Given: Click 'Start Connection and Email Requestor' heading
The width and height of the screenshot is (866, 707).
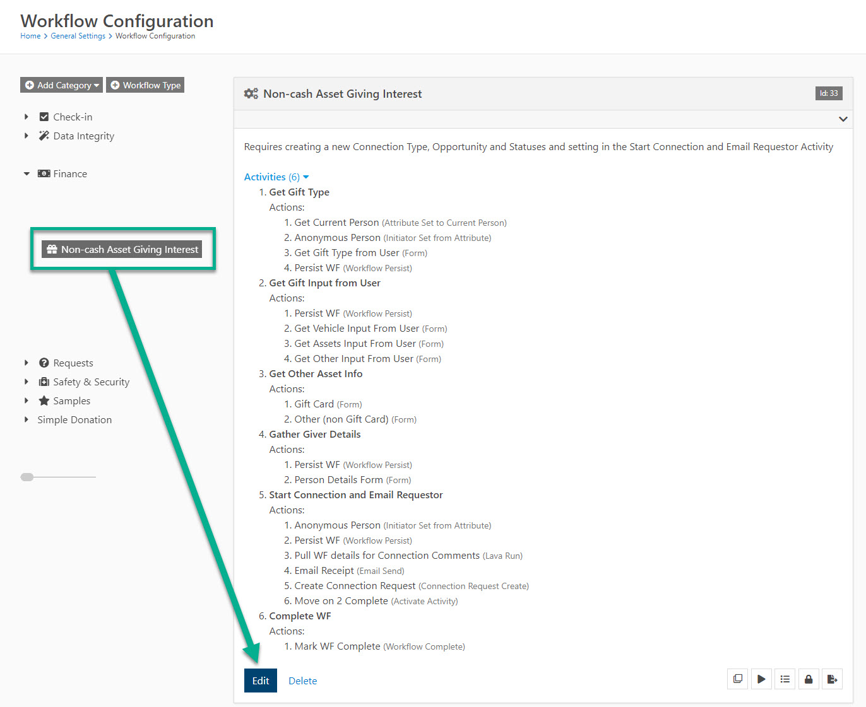Looking at the screenshot, I should (x=356, y=495).
